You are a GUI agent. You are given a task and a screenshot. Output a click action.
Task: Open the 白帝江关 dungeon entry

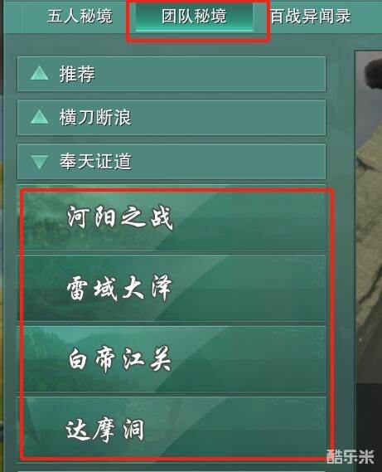pos(172,359)
